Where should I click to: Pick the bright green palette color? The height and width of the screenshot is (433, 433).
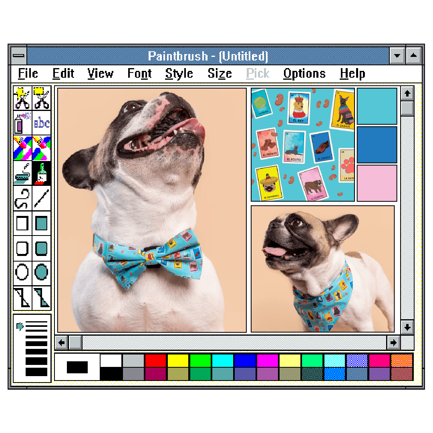[x=200, y=360]
